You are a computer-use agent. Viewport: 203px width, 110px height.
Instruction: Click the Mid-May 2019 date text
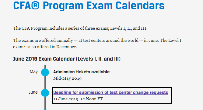[x=67, y=78]
